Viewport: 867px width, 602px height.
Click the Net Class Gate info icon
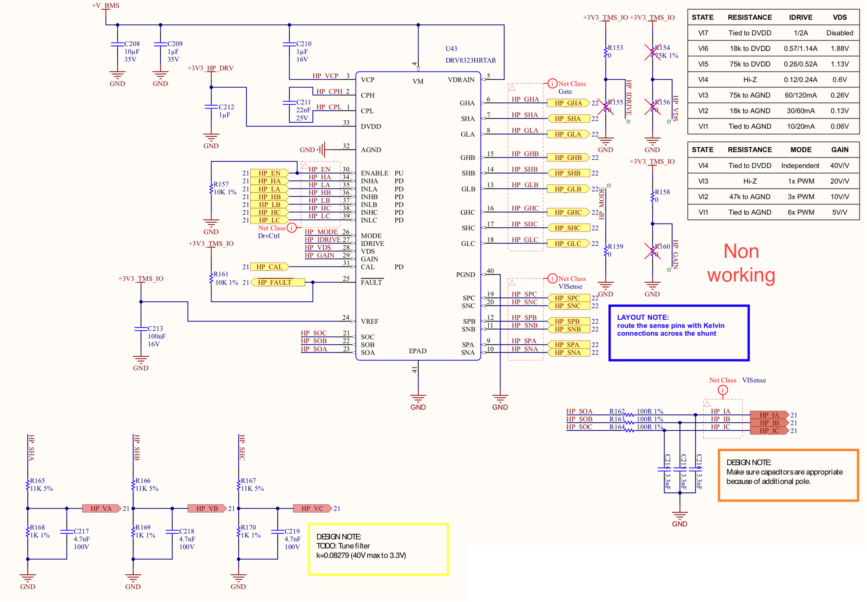click(x=552, y=84)
